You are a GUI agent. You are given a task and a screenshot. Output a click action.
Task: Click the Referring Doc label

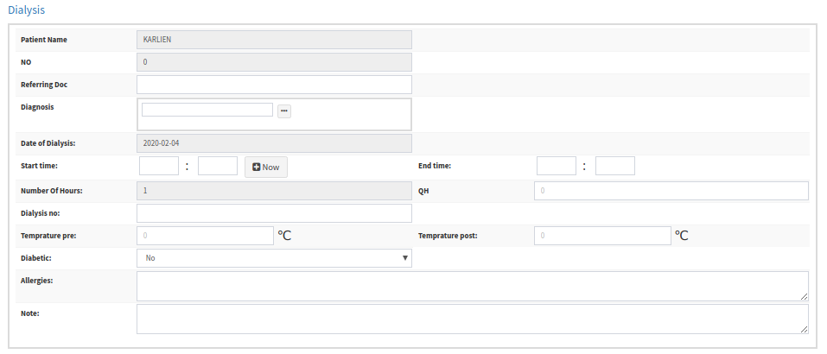pos(44,85)
